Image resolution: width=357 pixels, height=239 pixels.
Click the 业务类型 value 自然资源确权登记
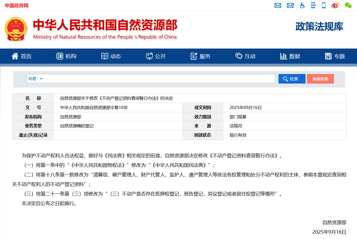click(77, 126)
